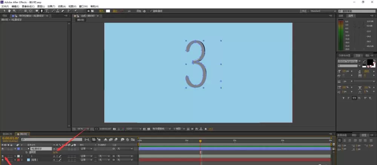Viewport: 377px width, 165px height.
Task: Switch to the render queue tab
Action: [7, 134]
